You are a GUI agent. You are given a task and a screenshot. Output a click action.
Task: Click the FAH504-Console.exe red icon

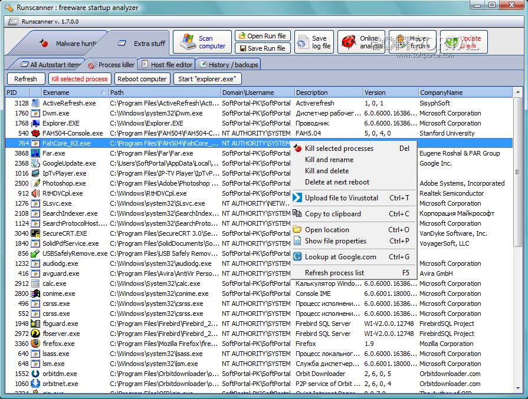click(x=35, y=133)
